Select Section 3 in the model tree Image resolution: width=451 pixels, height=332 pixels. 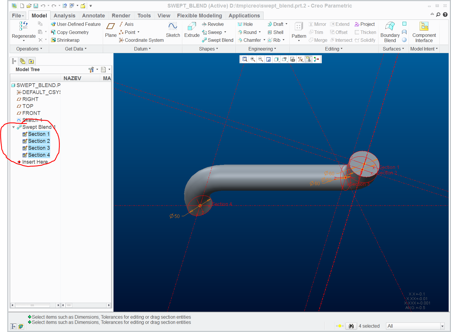pos(39,148)
